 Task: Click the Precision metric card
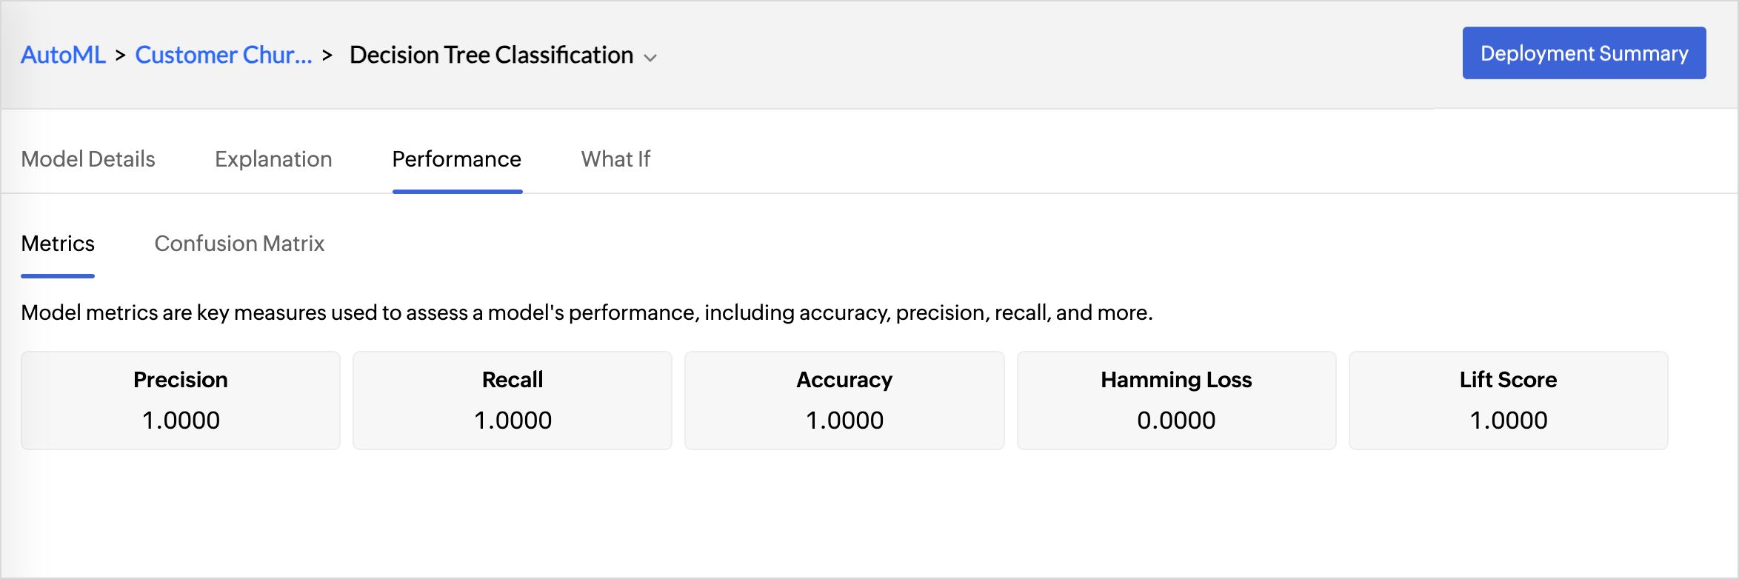tap(181, 400)
